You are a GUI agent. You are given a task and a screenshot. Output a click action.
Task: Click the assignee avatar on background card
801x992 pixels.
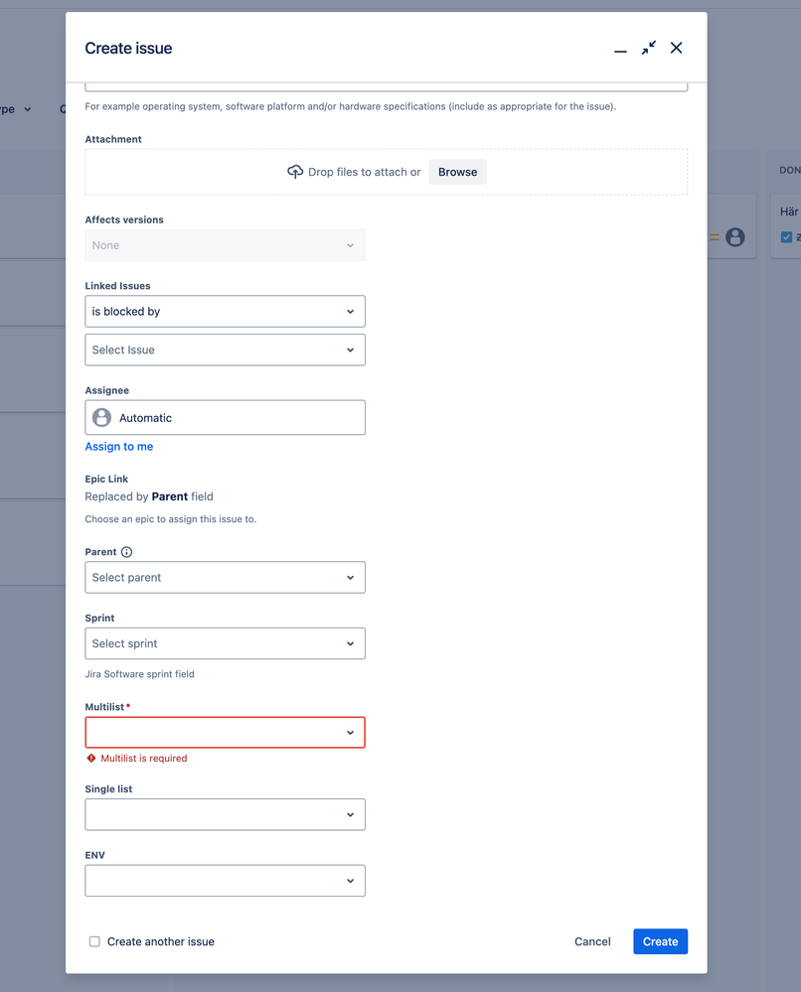tap(735, 237)
